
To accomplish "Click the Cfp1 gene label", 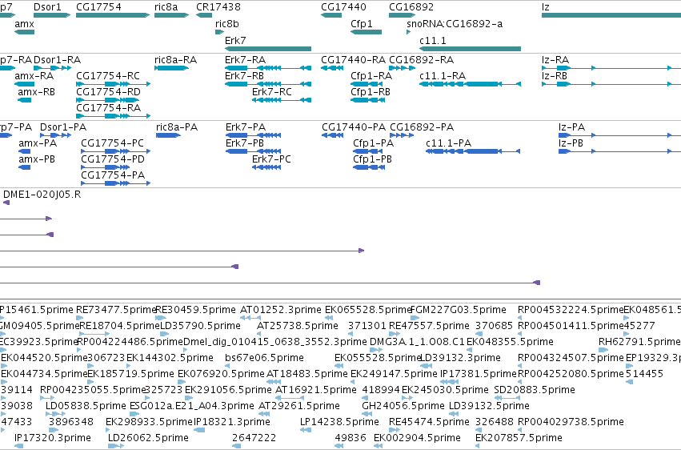I will [362, 24].
